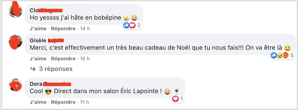Open the reaction count 2 on Clo's comment
This screenshot has height=110, width=298.
(139, 25)
